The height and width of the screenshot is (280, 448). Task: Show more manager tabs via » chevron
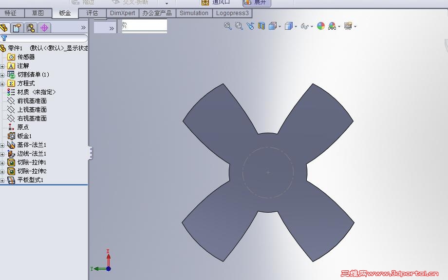[83, 27]
